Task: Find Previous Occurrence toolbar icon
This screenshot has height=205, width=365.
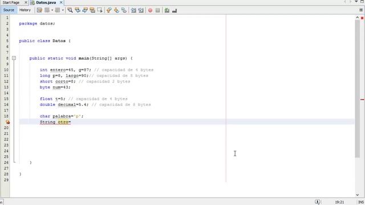Action: (78, 10)
